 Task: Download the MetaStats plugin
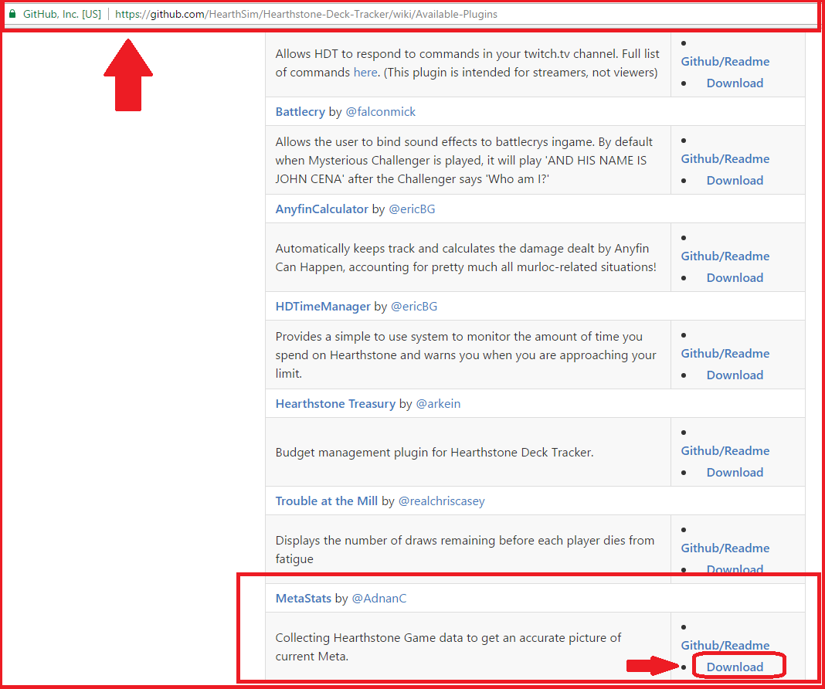coord(735,667)
